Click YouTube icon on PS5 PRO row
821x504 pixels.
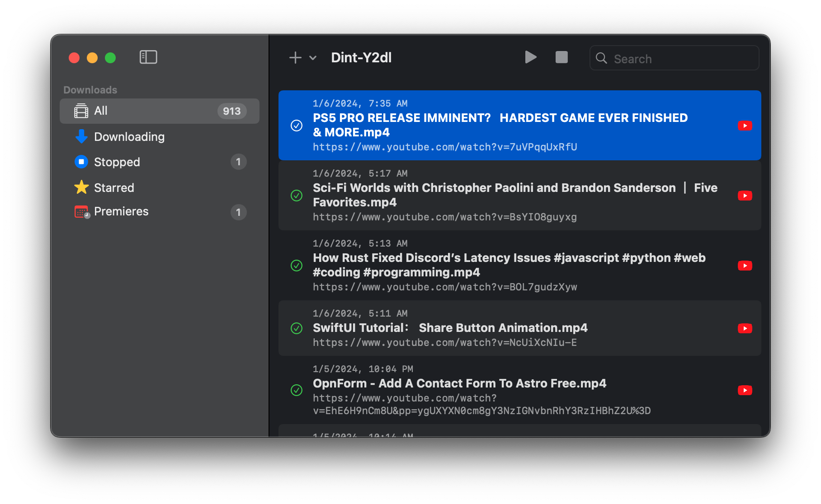click(745, 126)
